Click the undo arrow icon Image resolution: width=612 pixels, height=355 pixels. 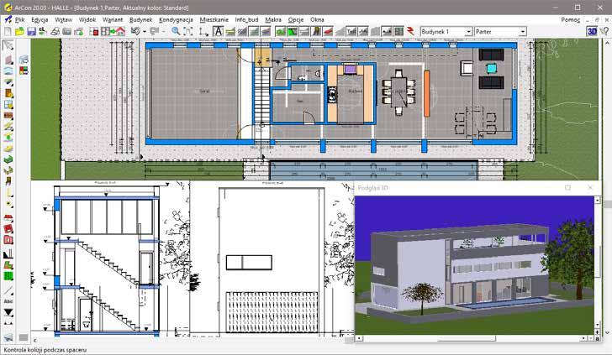pos(135,32)
